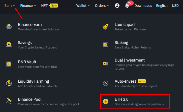Select Auto-Invest menu entry
Screen dimensions: 183x112
pyautogui.click(x=125, y=81)
